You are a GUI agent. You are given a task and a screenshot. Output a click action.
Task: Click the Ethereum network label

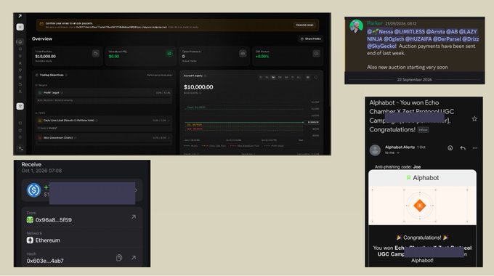click(47, 240)
